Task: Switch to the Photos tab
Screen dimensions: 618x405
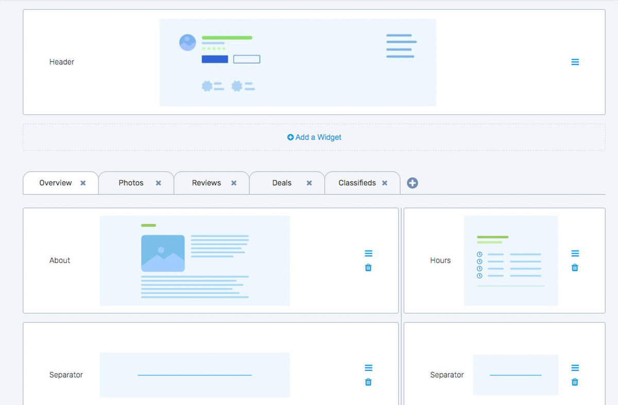Action: pos(131,183)
